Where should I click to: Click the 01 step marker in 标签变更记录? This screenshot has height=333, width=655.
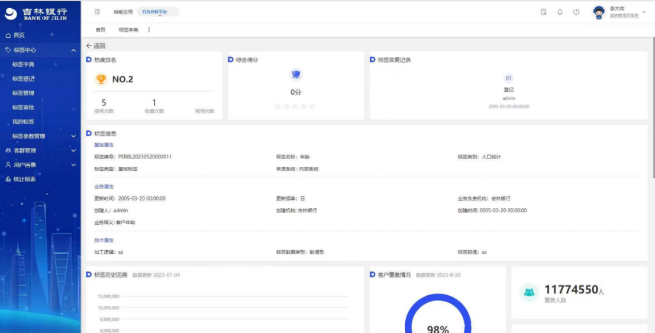click(508, 78)
